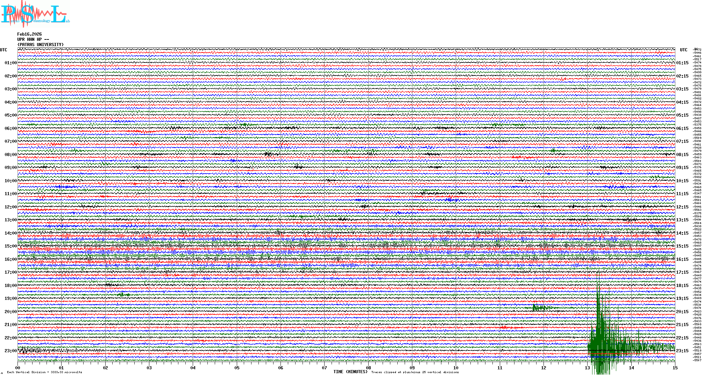Click the 08 minute tick label
This screenshot has width=703, height=377.
[x=368, y=368]
